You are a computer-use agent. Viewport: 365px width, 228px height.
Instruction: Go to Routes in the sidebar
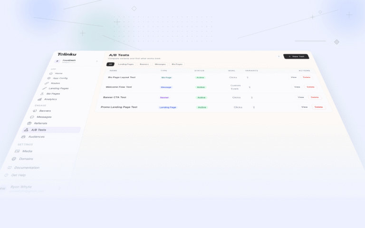click(55, 83)
